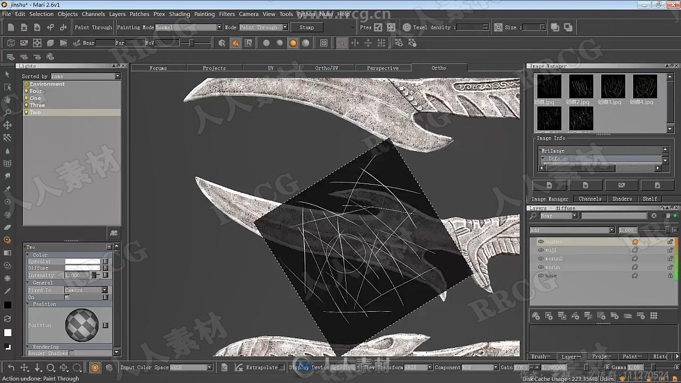Viewport: 681px width, 383px height.
Task: Click the pan tool in the left toolbox
Action: [7, 99]
